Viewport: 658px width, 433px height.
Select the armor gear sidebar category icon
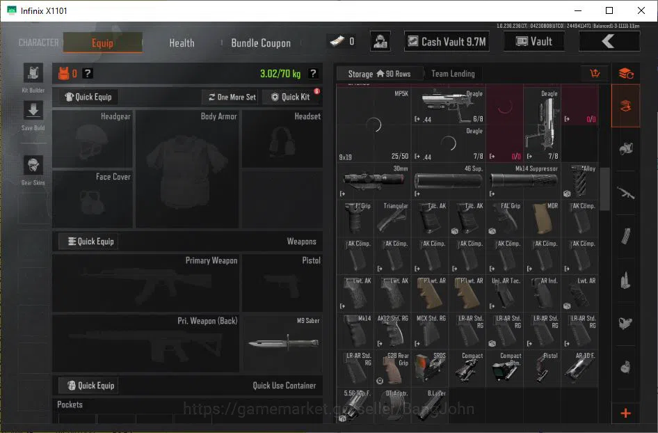tap(626, 149)
